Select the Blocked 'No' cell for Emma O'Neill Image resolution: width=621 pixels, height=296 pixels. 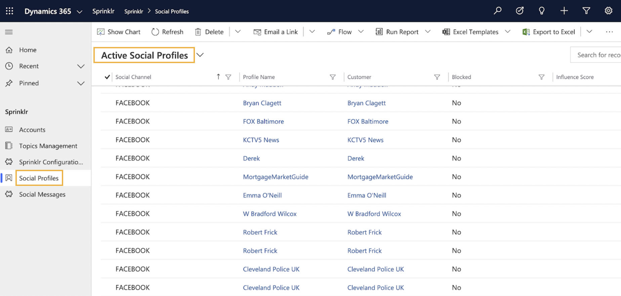456,195
